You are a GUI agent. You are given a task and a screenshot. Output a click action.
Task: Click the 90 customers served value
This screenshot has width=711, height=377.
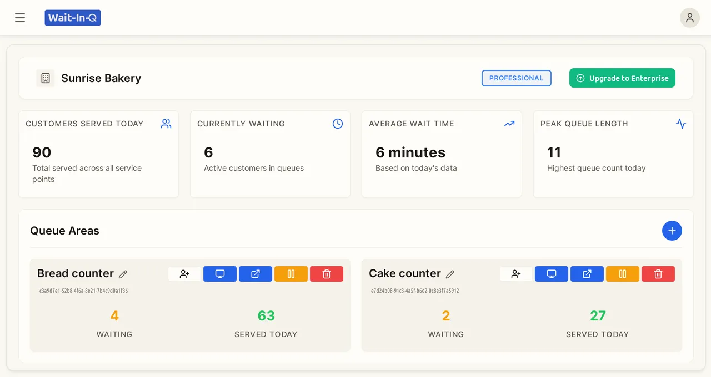pyautogui.click(x=42, y=152)
